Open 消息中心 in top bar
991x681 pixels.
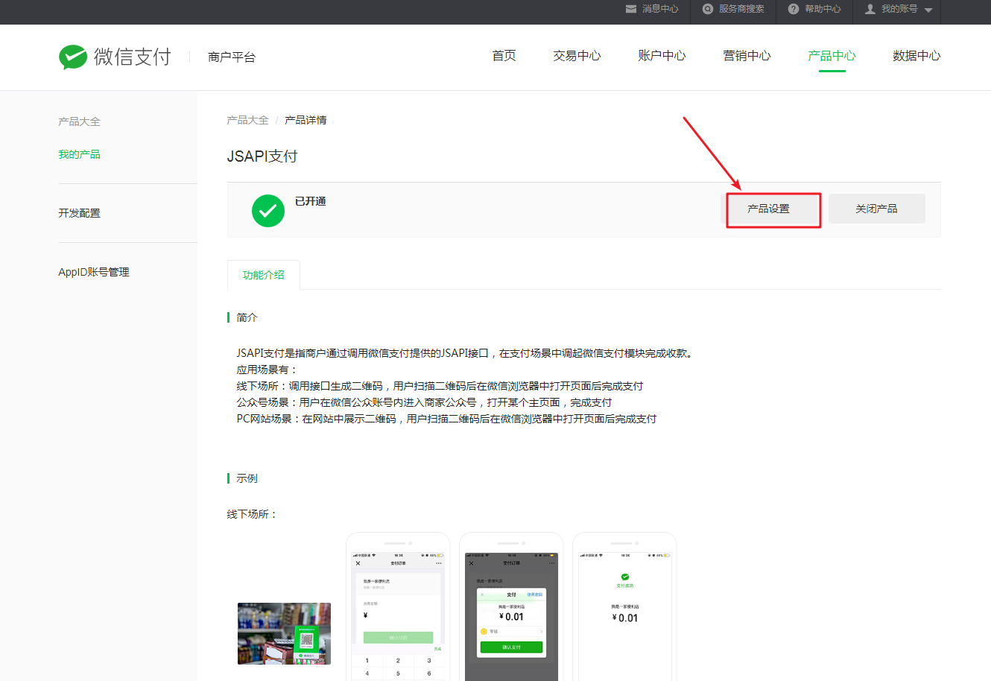660,9
